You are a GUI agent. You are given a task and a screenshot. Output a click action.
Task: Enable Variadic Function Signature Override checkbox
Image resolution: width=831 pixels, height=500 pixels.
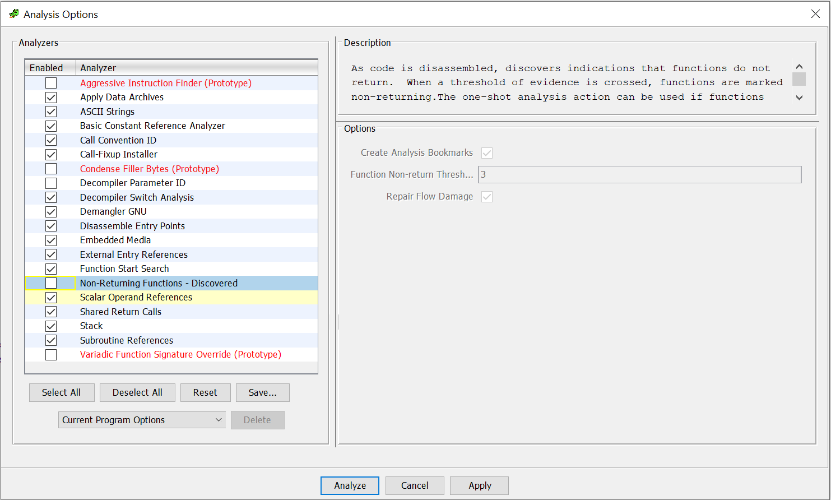click(x=51, y=355)
